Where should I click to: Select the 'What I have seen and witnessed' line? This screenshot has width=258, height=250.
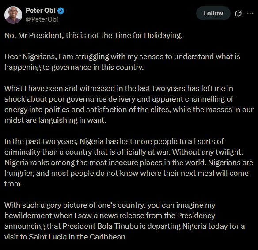click(119, 88)
